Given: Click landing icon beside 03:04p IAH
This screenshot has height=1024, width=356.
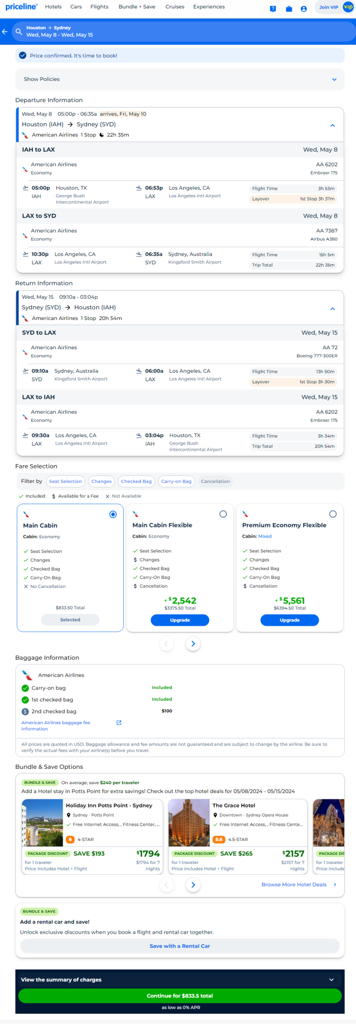Looking at the screenshot, I should 139,435.
